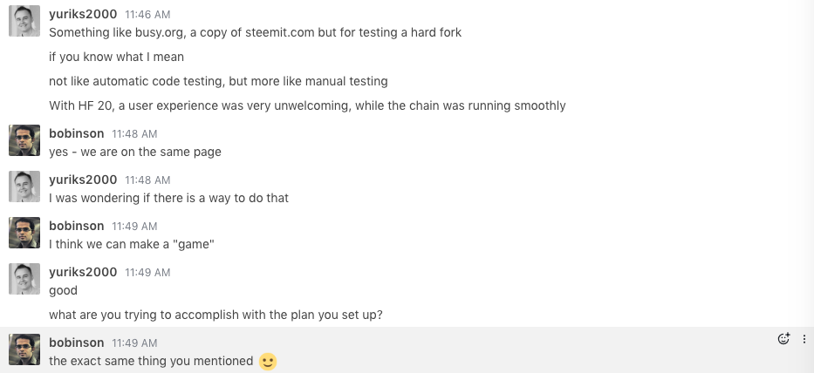Image resolution: width=814 pixels, height=373 pixels.
Task: Click yuriks2000's name above the 'good' message
Action: [x=83, y=272]
